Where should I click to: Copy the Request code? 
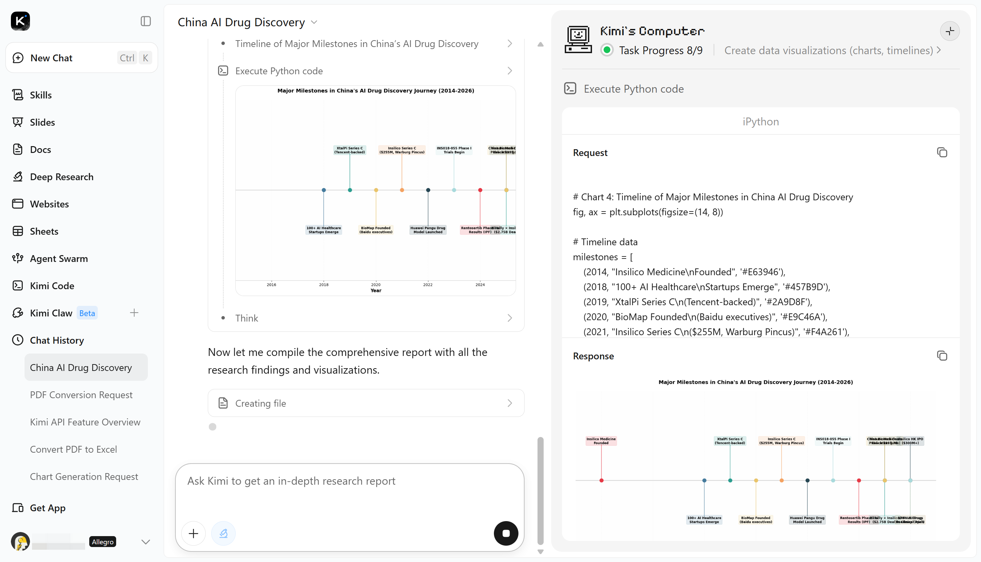click(x=942, y=153)
